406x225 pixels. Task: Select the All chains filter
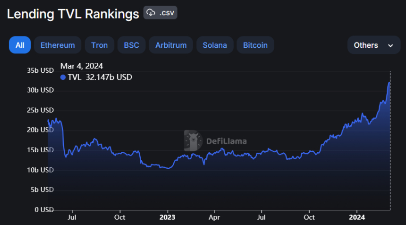(x=20, y=45)
